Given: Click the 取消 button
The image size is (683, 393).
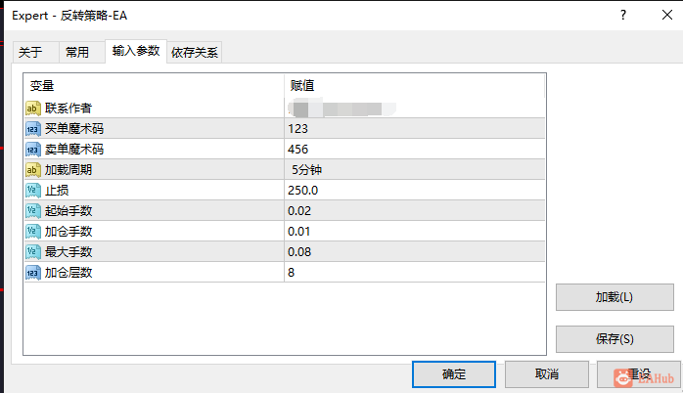Looking at the screenshot, I should click(x=547, y=374).
